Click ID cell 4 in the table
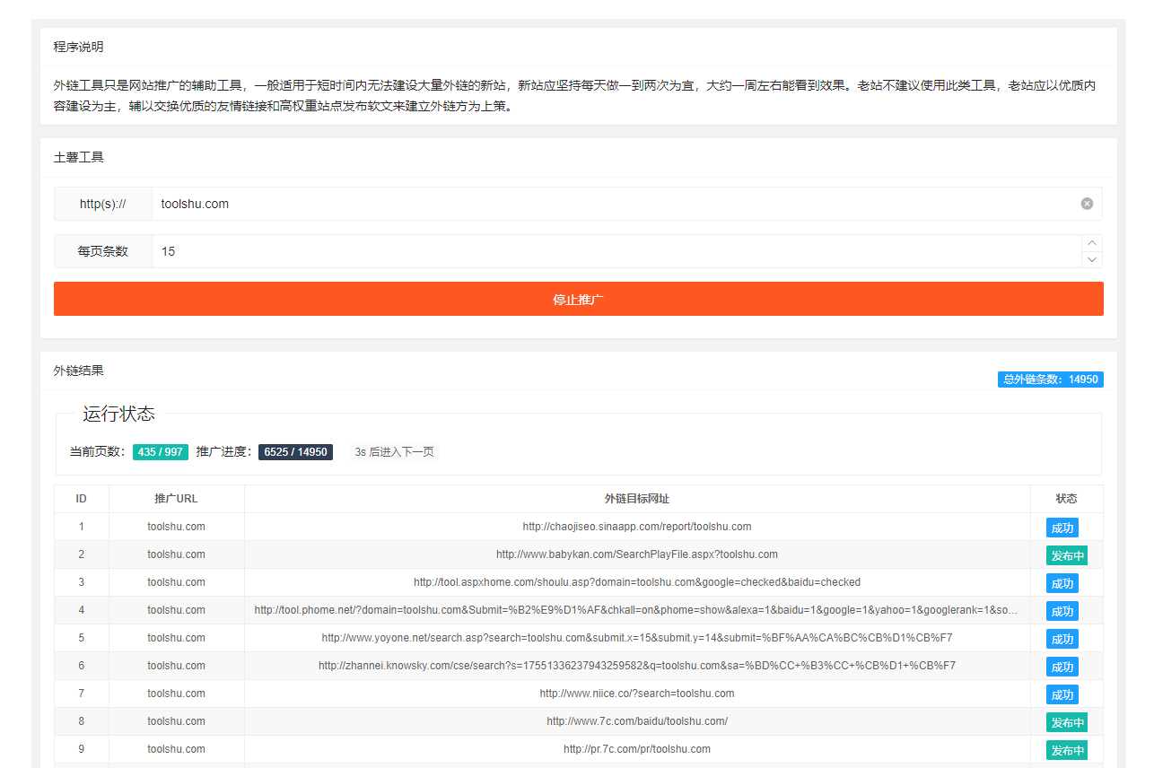Screen dimensions: 1154x768 pyautogui.click(x=82, y=610)
